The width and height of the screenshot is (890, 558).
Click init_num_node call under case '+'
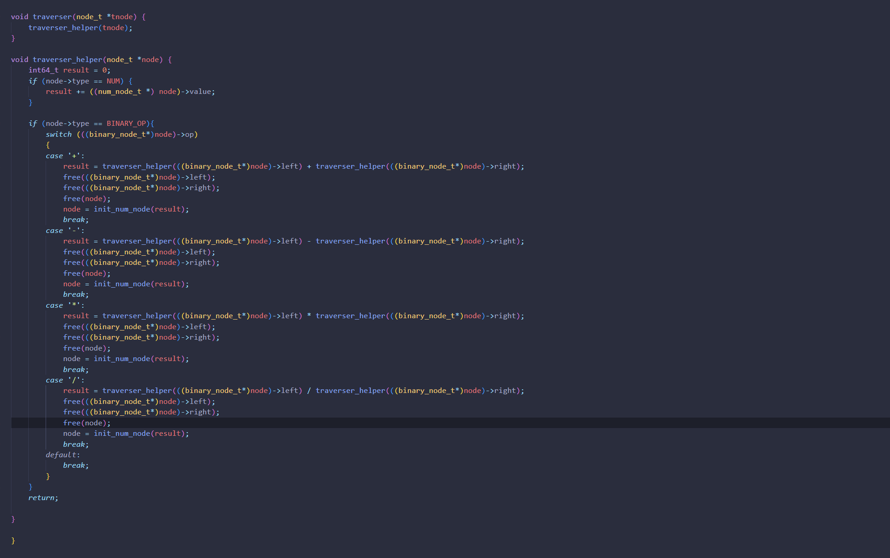[x=122, y=209]
